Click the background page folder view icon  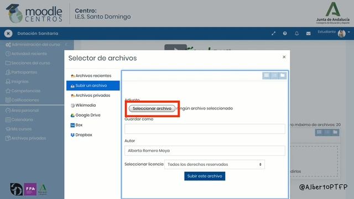click(335, 132)
